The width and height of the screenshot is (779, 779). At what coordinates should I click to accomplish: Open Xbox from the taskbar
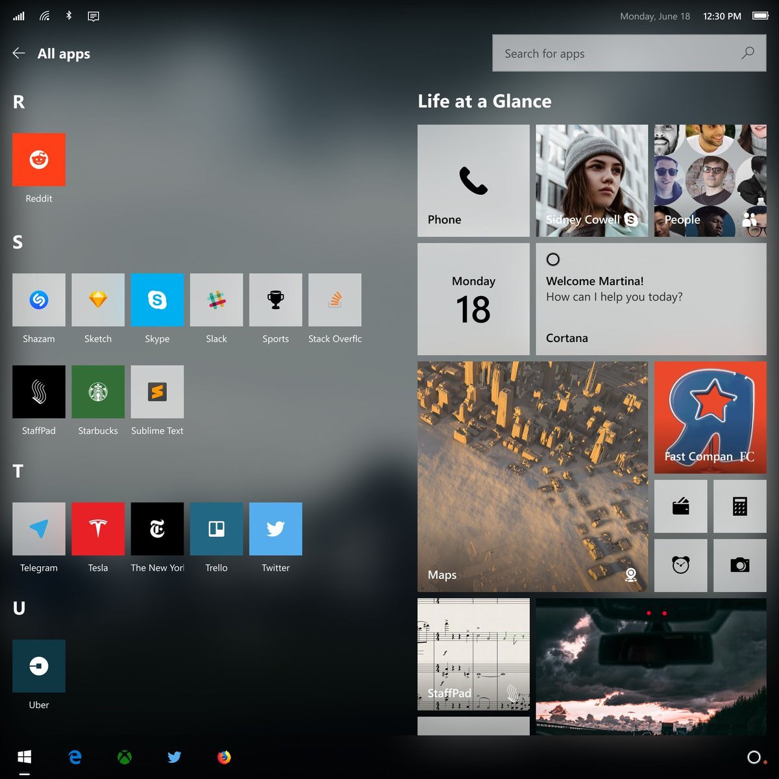click(125, 757)
